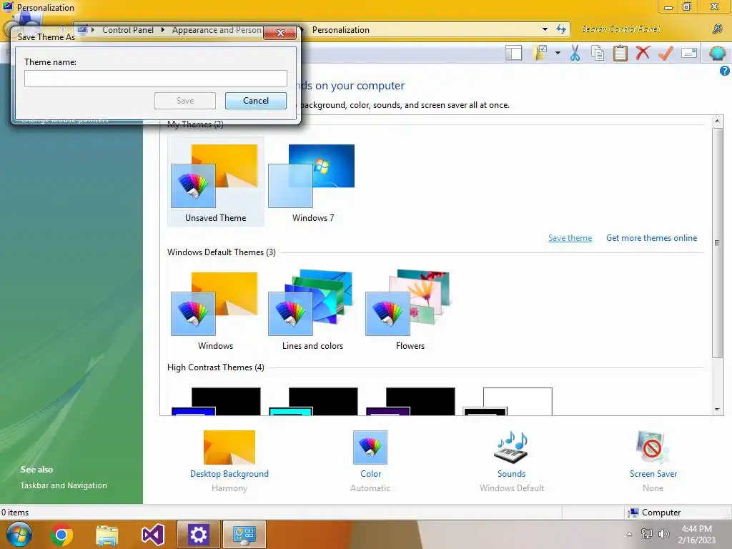Open File Explorer from taskbar

pos(107,535)
